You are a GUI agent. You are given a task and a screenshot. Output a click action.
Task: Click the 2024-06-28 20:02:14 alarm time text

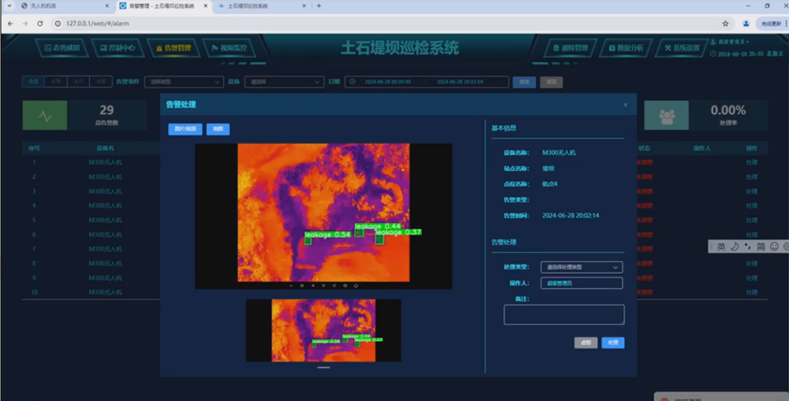[x=571, y=215]
